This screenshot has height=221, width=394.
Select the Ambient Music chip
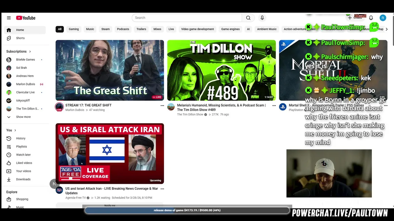pyautogui.click(x=267, y=29)
